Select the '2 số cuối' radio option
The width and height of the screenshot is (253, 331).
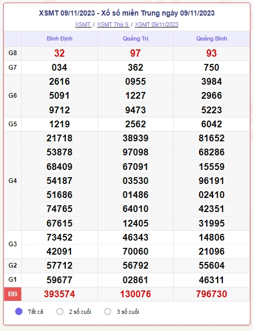tap(60, 312)
